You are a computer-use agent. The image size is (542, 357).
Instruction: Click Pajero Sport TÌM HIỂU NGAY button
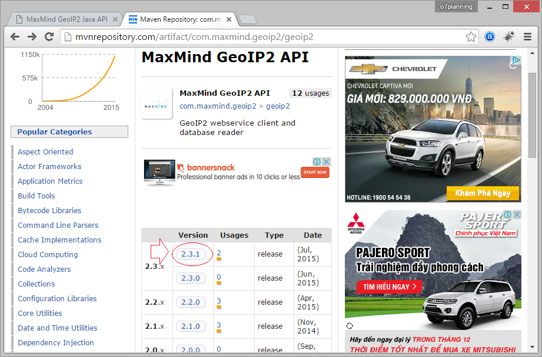(389, 287)
